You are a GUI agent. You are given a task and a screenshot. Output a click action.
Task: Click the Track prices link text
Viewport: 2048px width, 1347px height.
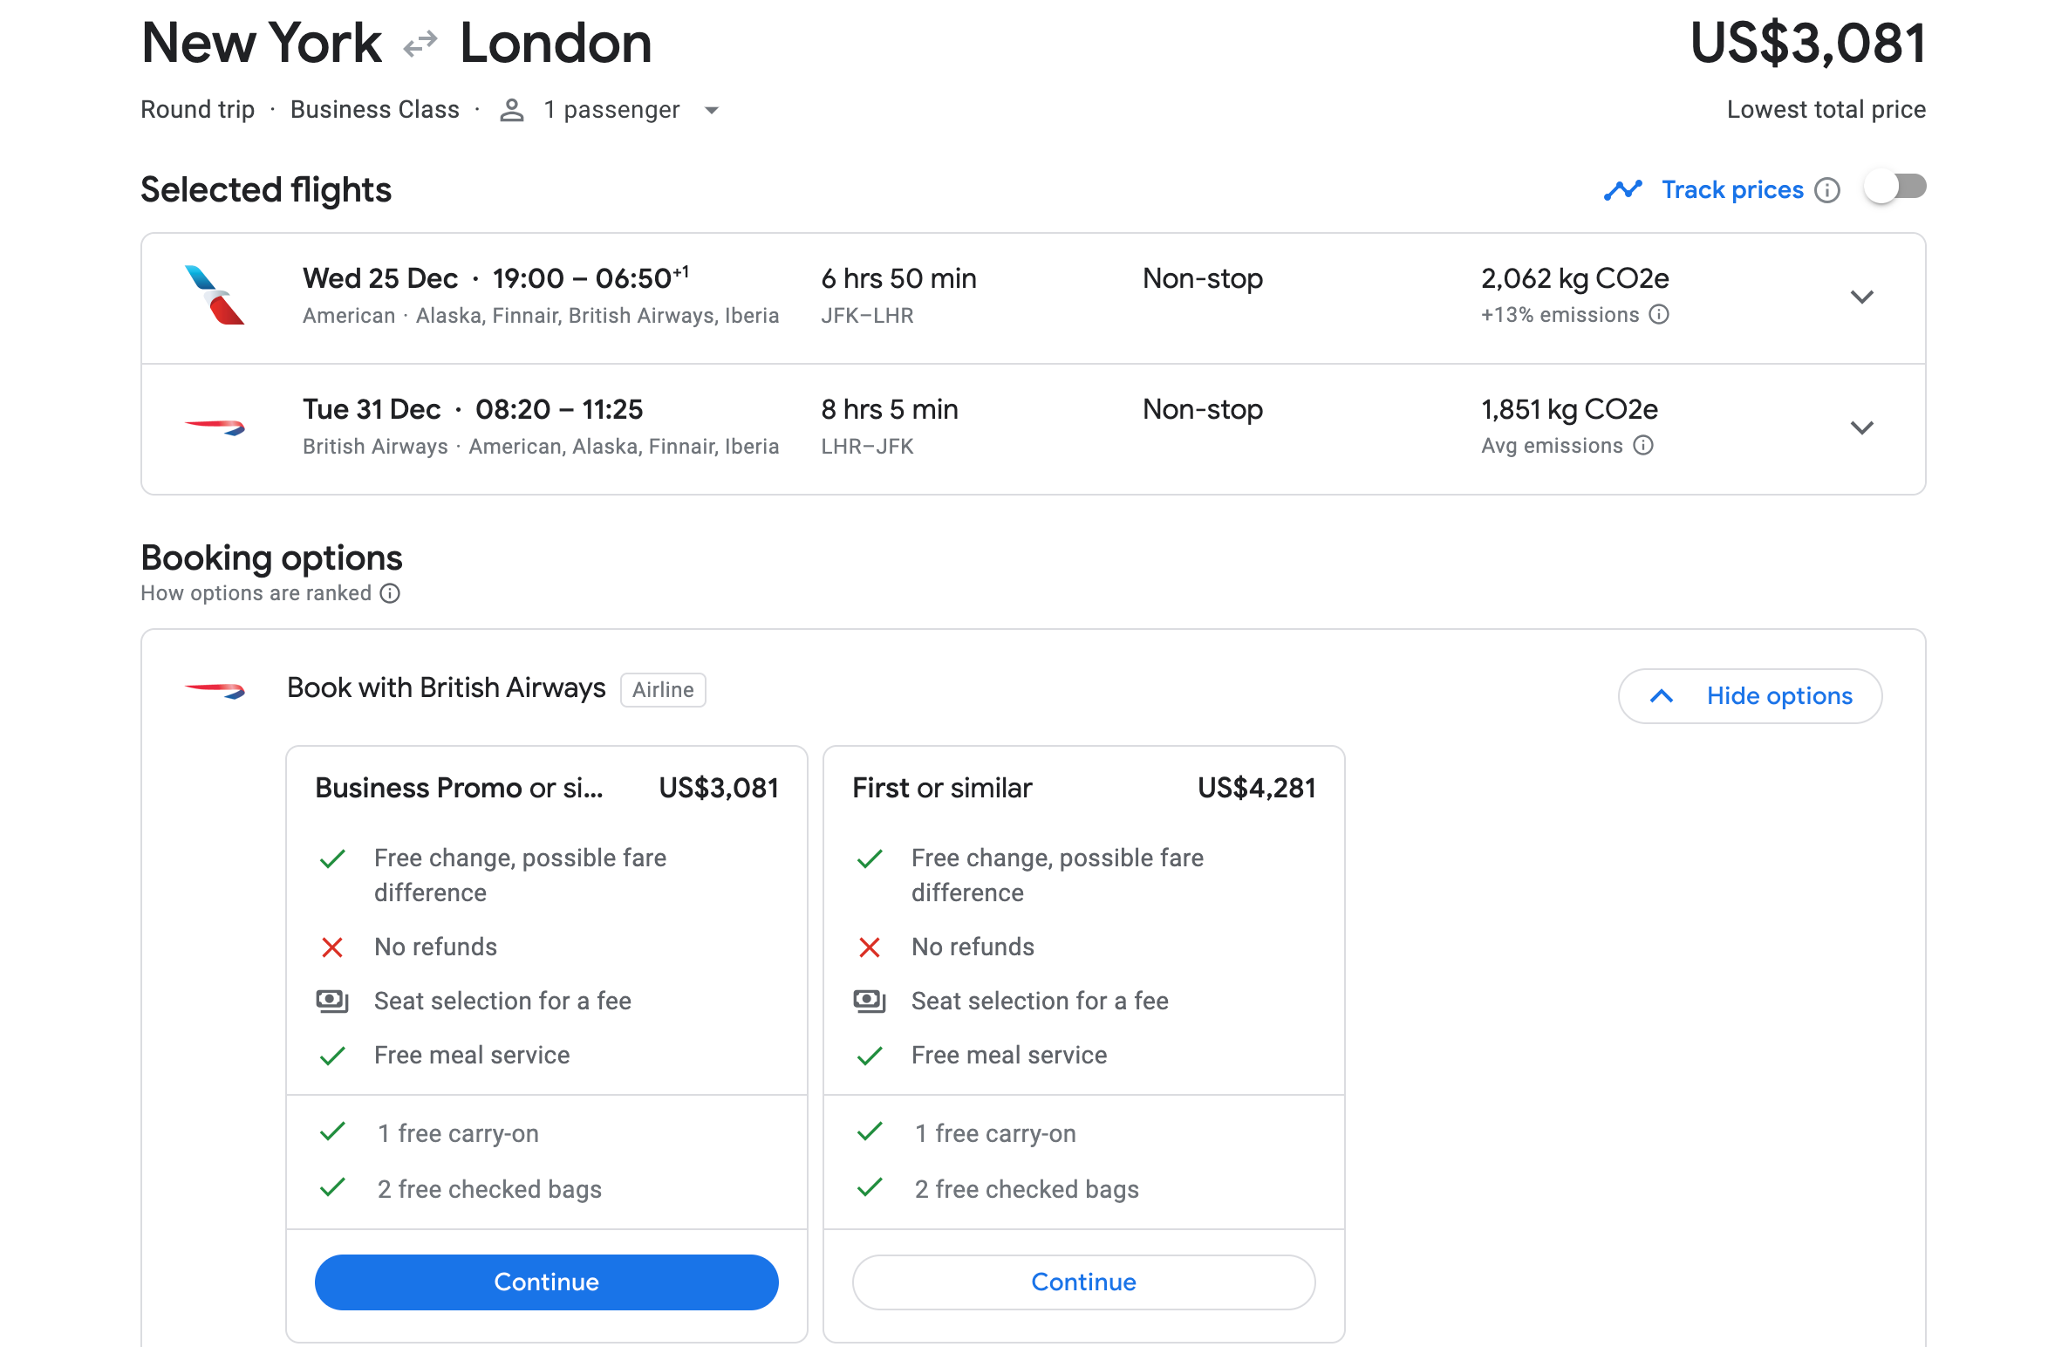[x=1732, y=190]
